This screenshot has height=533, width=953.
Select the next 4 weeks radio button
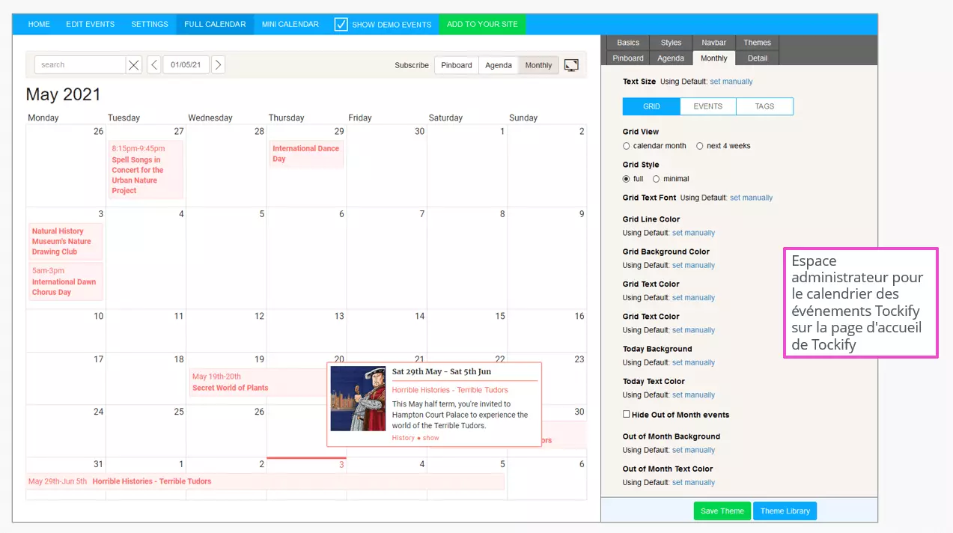pos(700,146)
